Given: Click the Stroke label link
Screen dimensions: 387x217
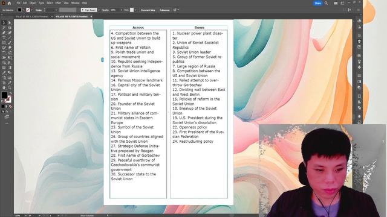Looking at the screenshot, I should (x=39, y=10).
